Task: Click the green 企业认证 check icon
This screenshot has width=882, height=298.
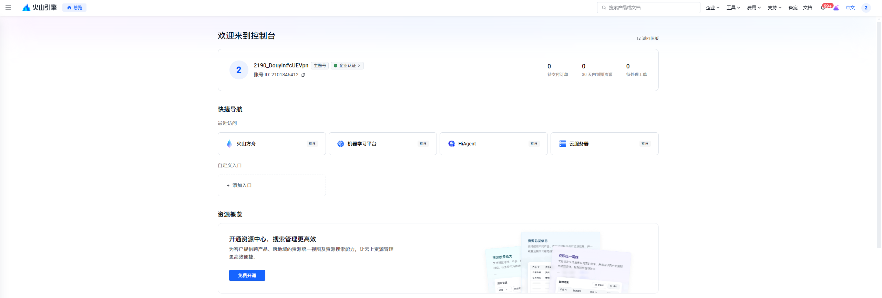Action: tap(336, 66)
